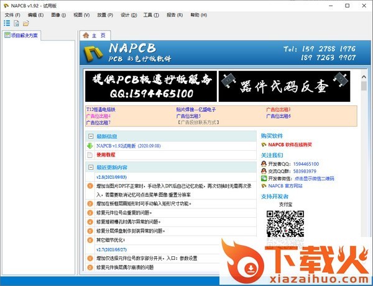
Task: Click the open folder toolbar icon
Action: (26, 23)
